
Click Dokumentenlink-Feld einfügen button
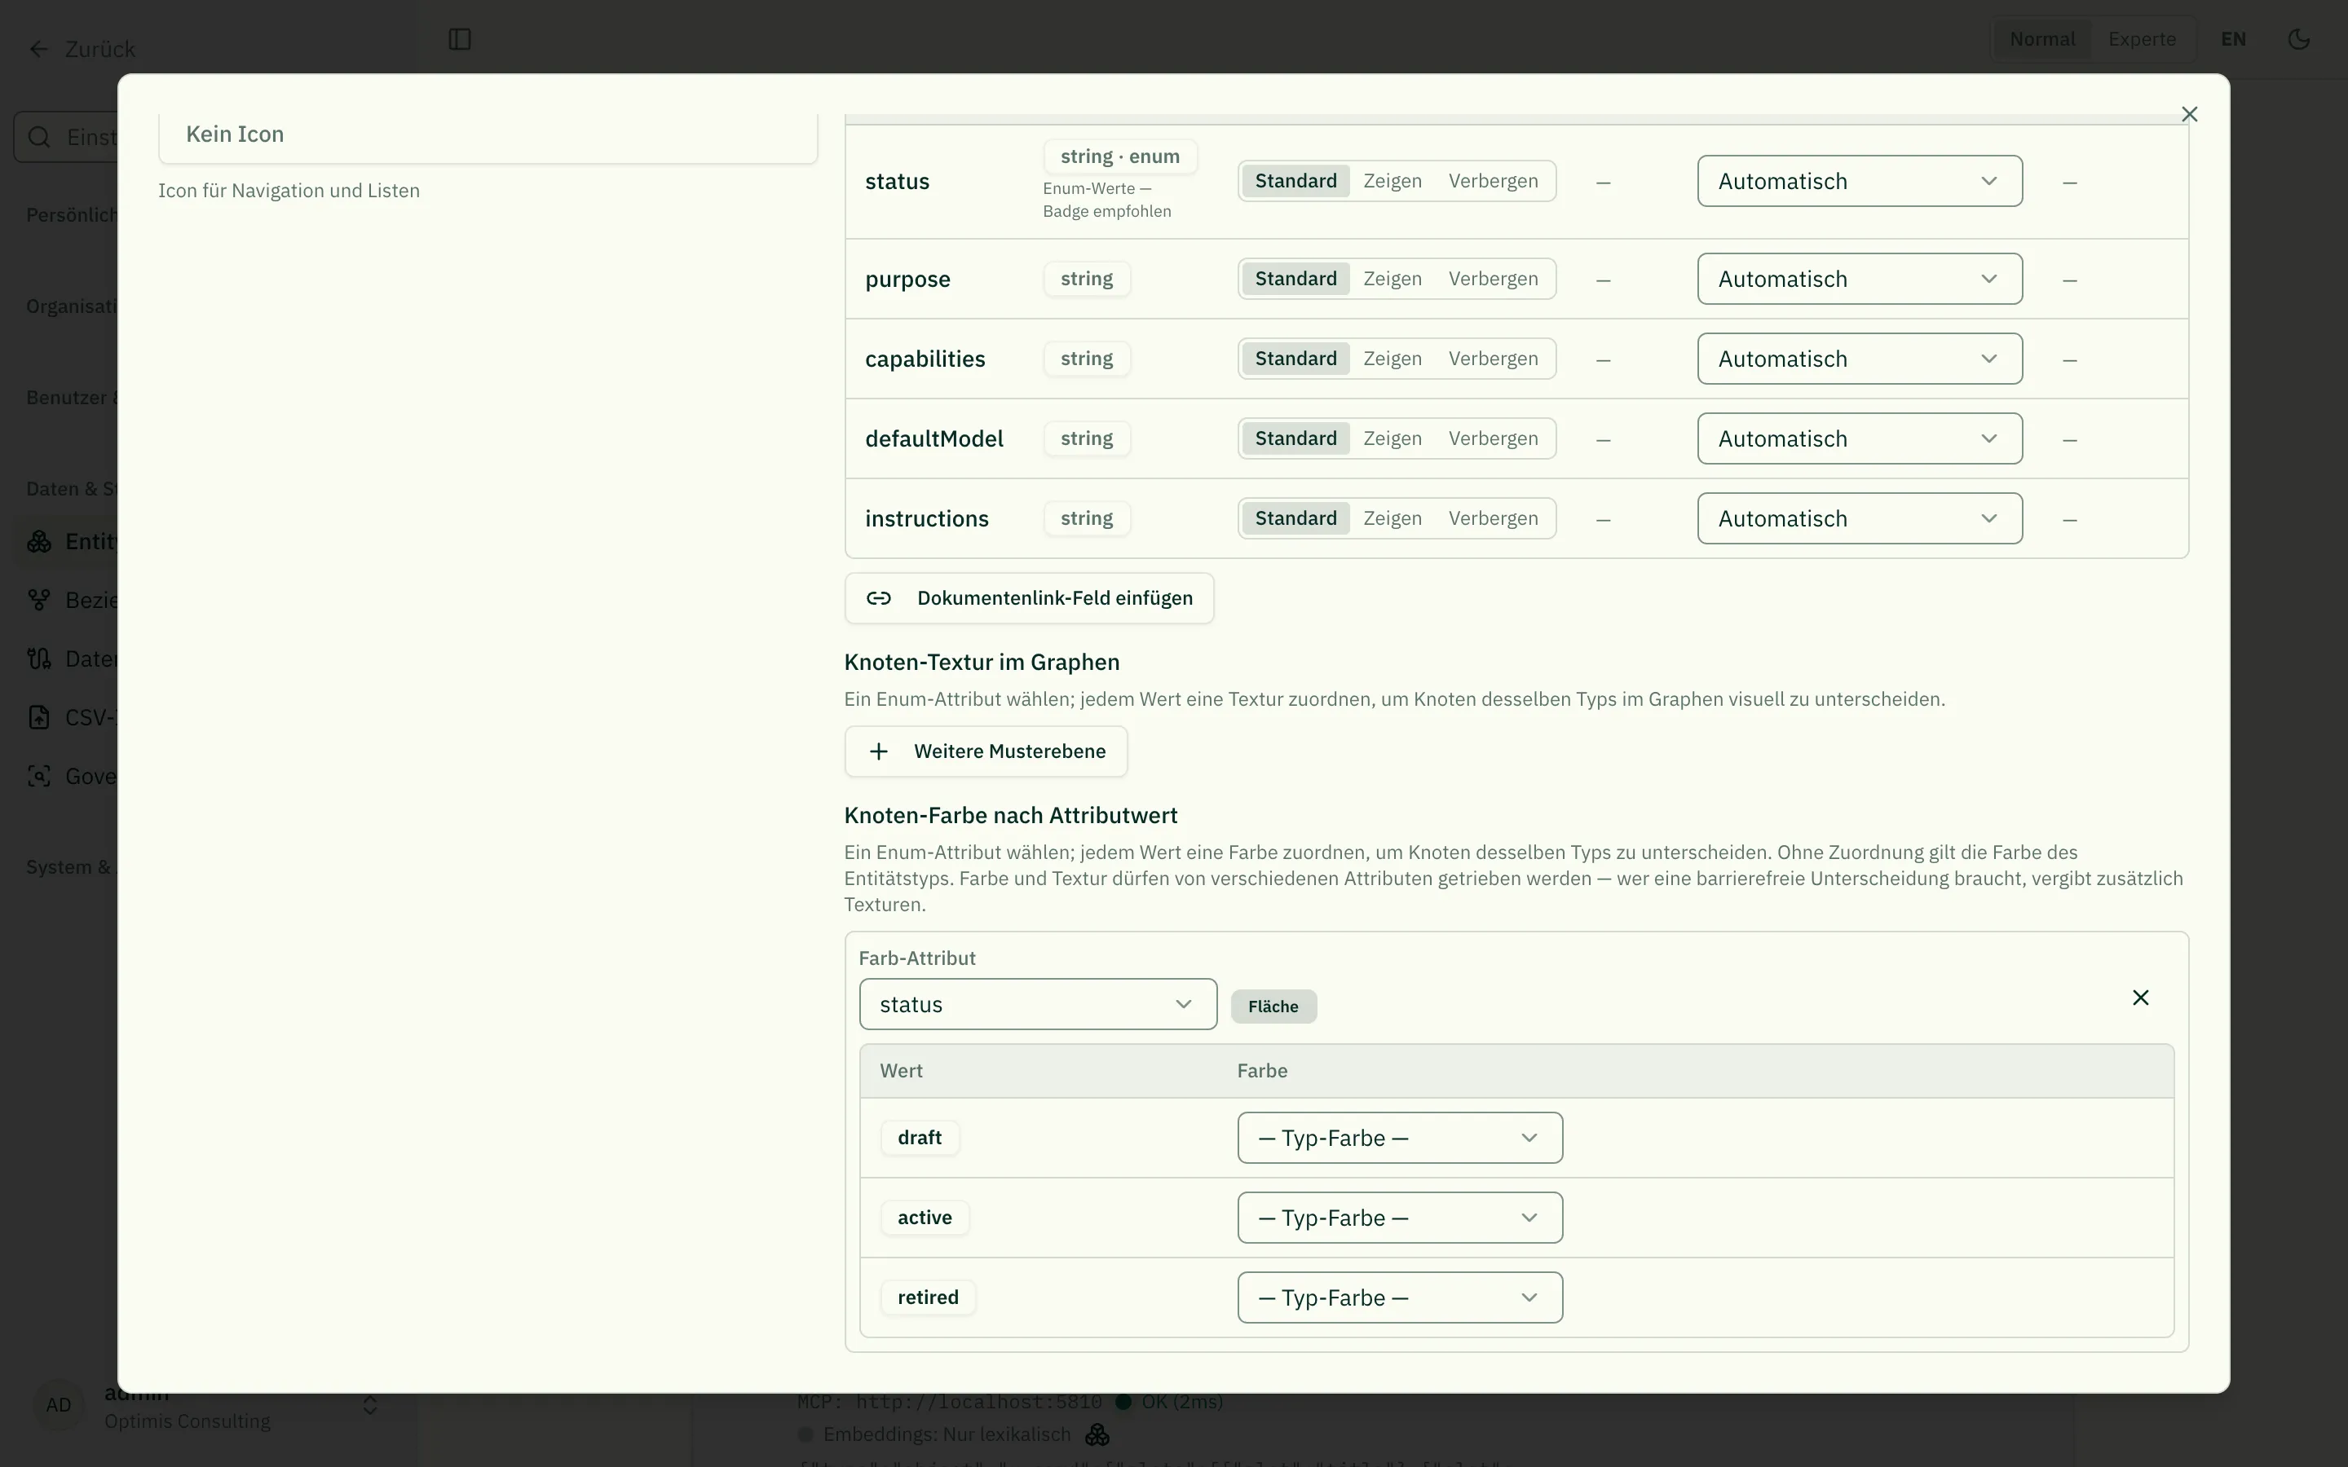pos(1028,599)
